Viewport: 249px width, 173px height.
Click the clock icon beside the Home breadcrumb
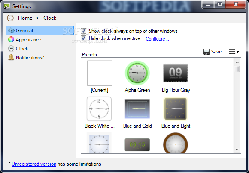[x=10, y=18]
